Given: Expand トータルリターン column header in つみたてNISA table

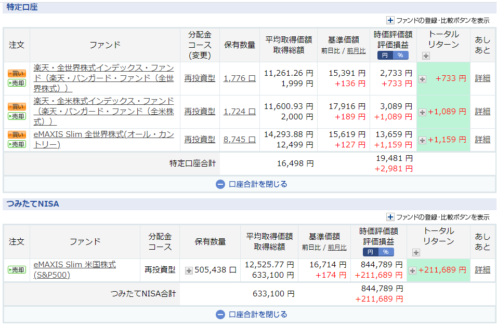Looking at the screenshot, I should point(416,253).
